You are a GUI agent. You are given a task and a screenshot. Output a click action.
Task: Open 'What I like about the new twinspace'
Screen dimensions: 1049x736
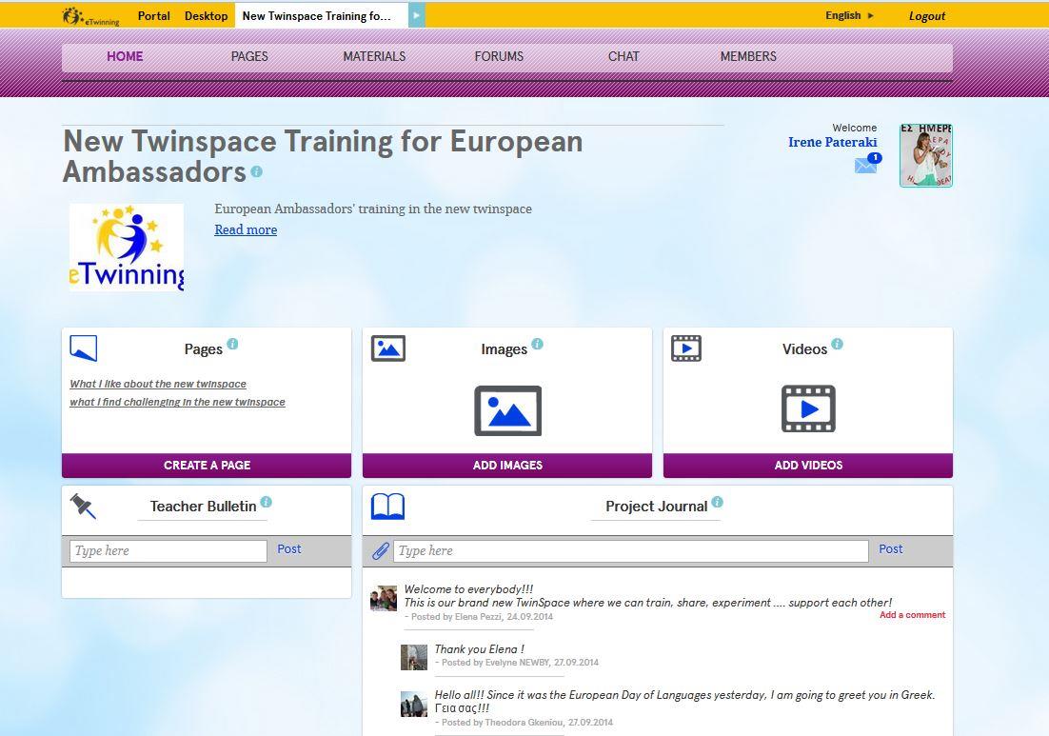pyautogui.click(x=158, y=384)
